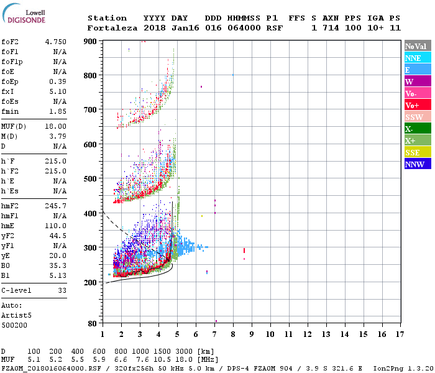The height and width of the screenshot is (373, 435).
Task: Select the NNE cyan legend swatch
Action: 418,57
